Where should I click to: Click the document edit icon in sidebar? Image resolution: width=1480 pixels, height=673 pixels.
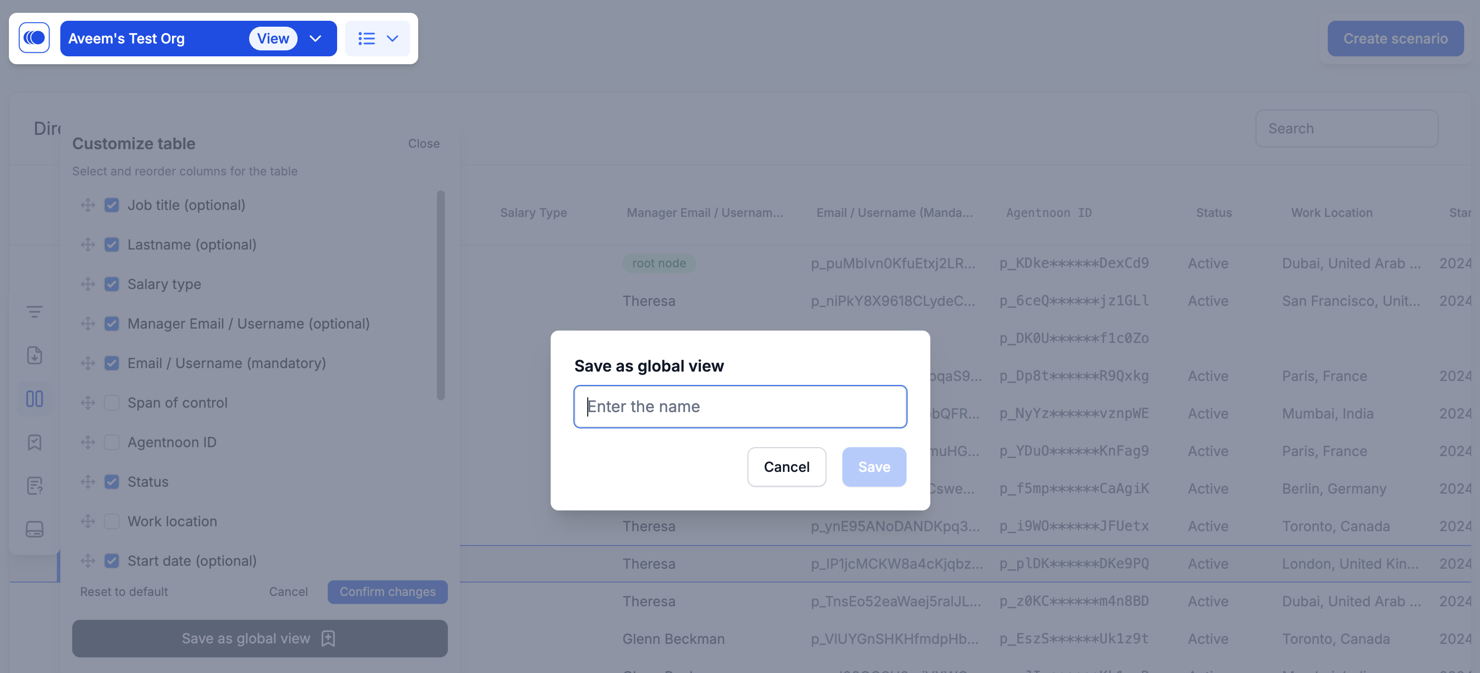35,486
